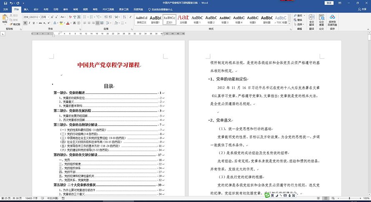Click the Full Text Translate icon
Viewport: 371px width, 202px height.
click(312, 20)
